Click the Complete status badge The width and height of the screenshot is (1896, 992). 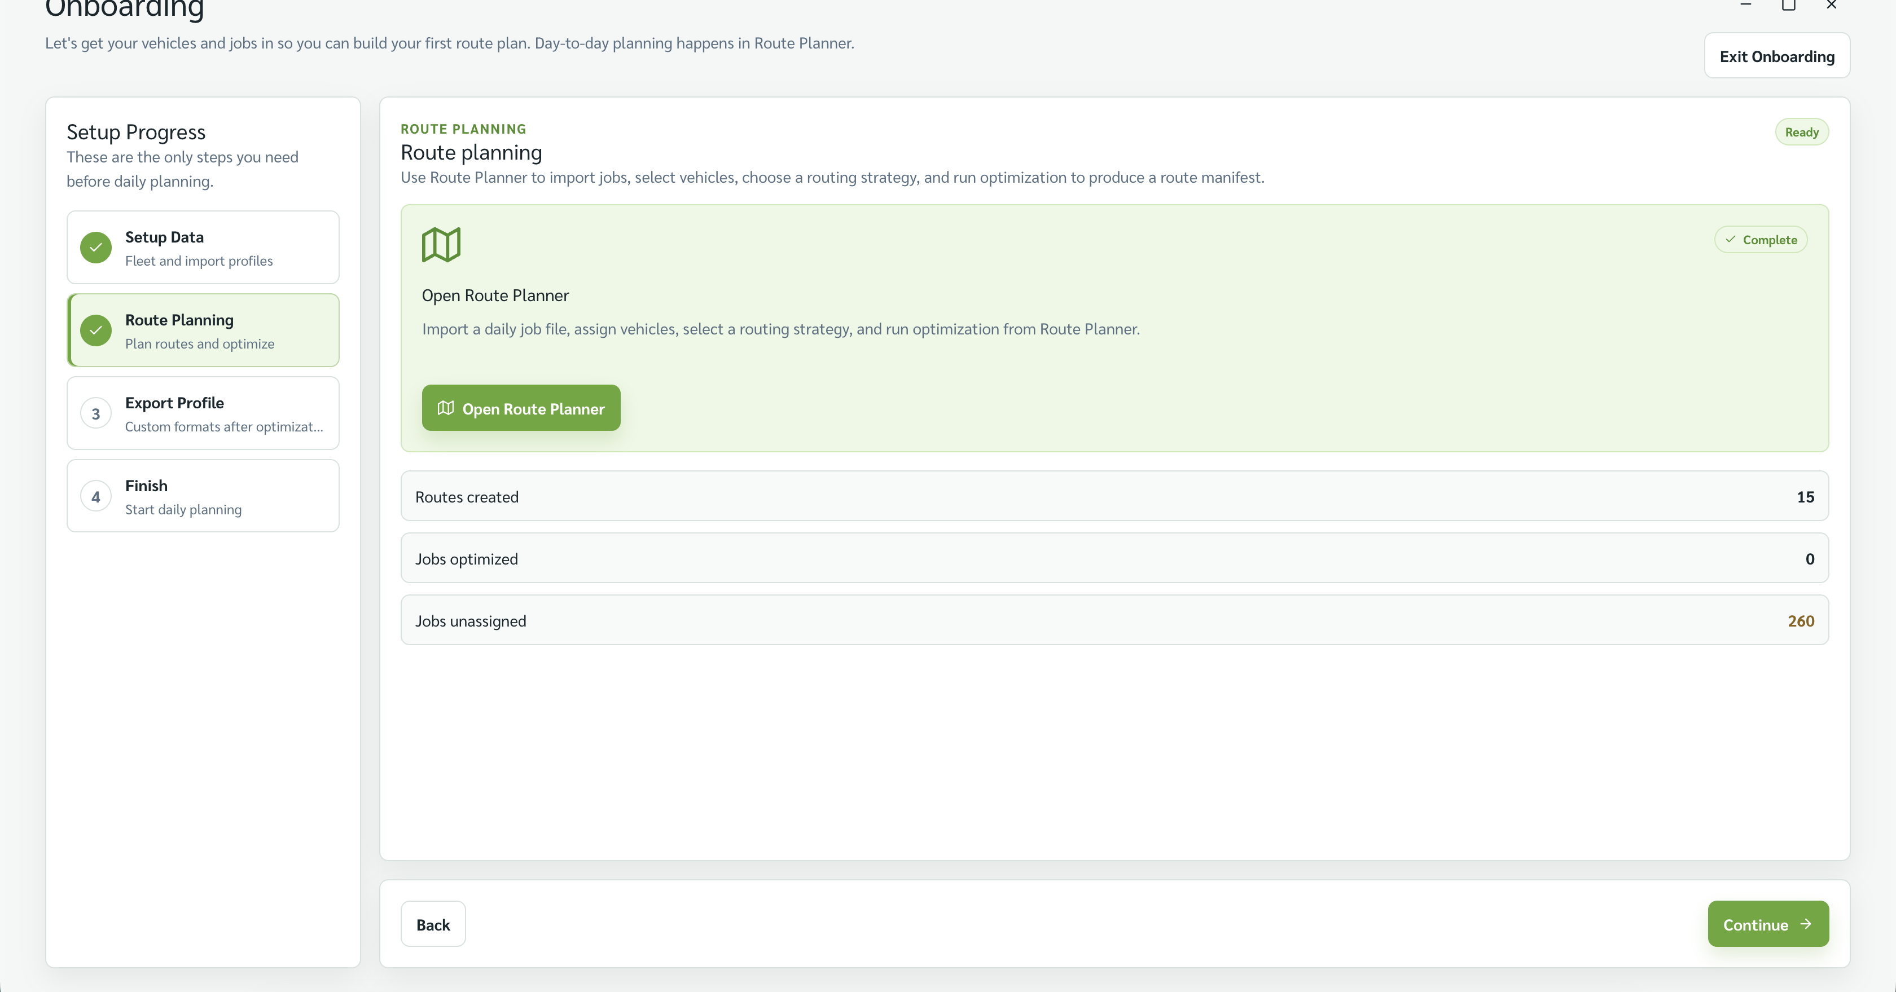click(1761, 240)
